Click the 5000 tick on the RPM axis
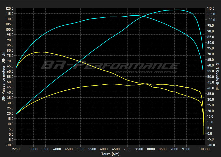Image resolution: width=221 pixels, height=157 pixels. coord(80,149)
